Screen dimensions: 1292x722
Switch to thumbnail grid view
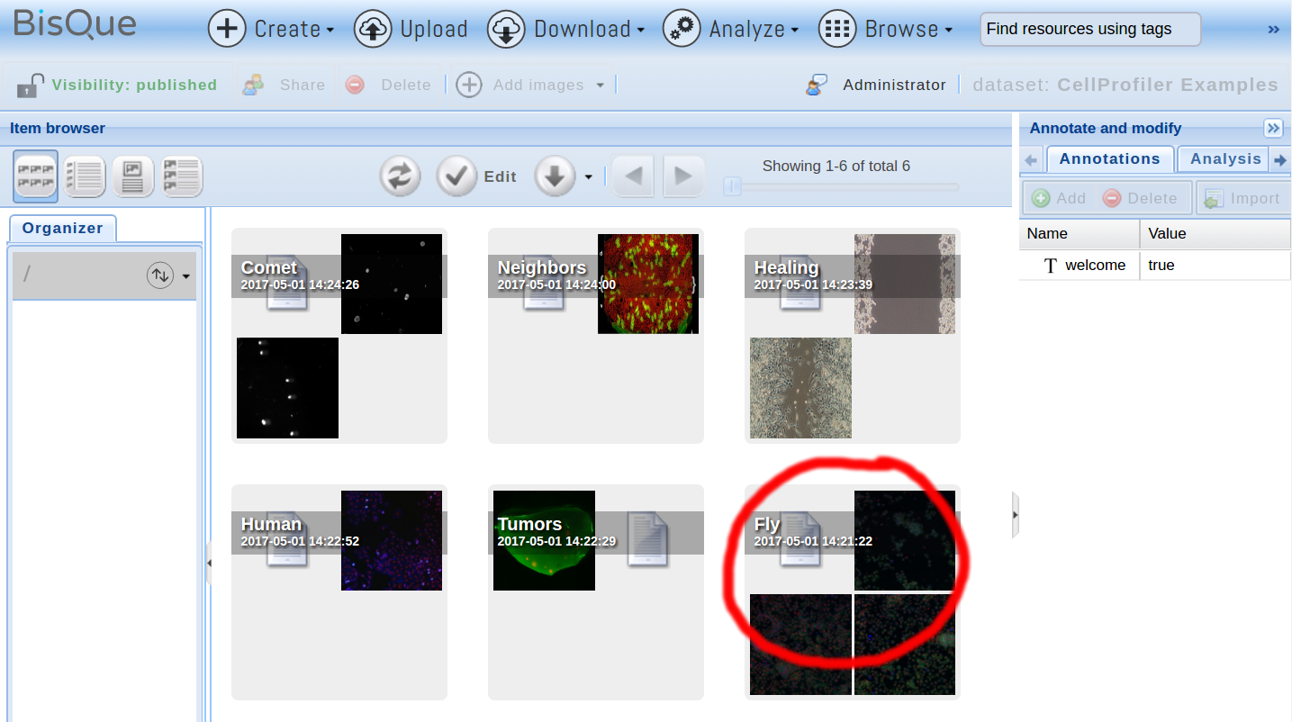[x=36, y=176]
